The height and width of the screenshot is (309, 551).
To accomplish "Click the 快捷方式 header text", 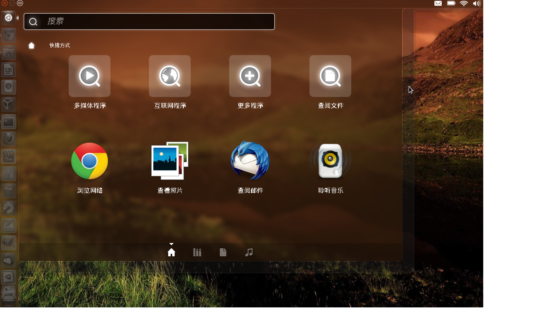I will tap(60, 45).
